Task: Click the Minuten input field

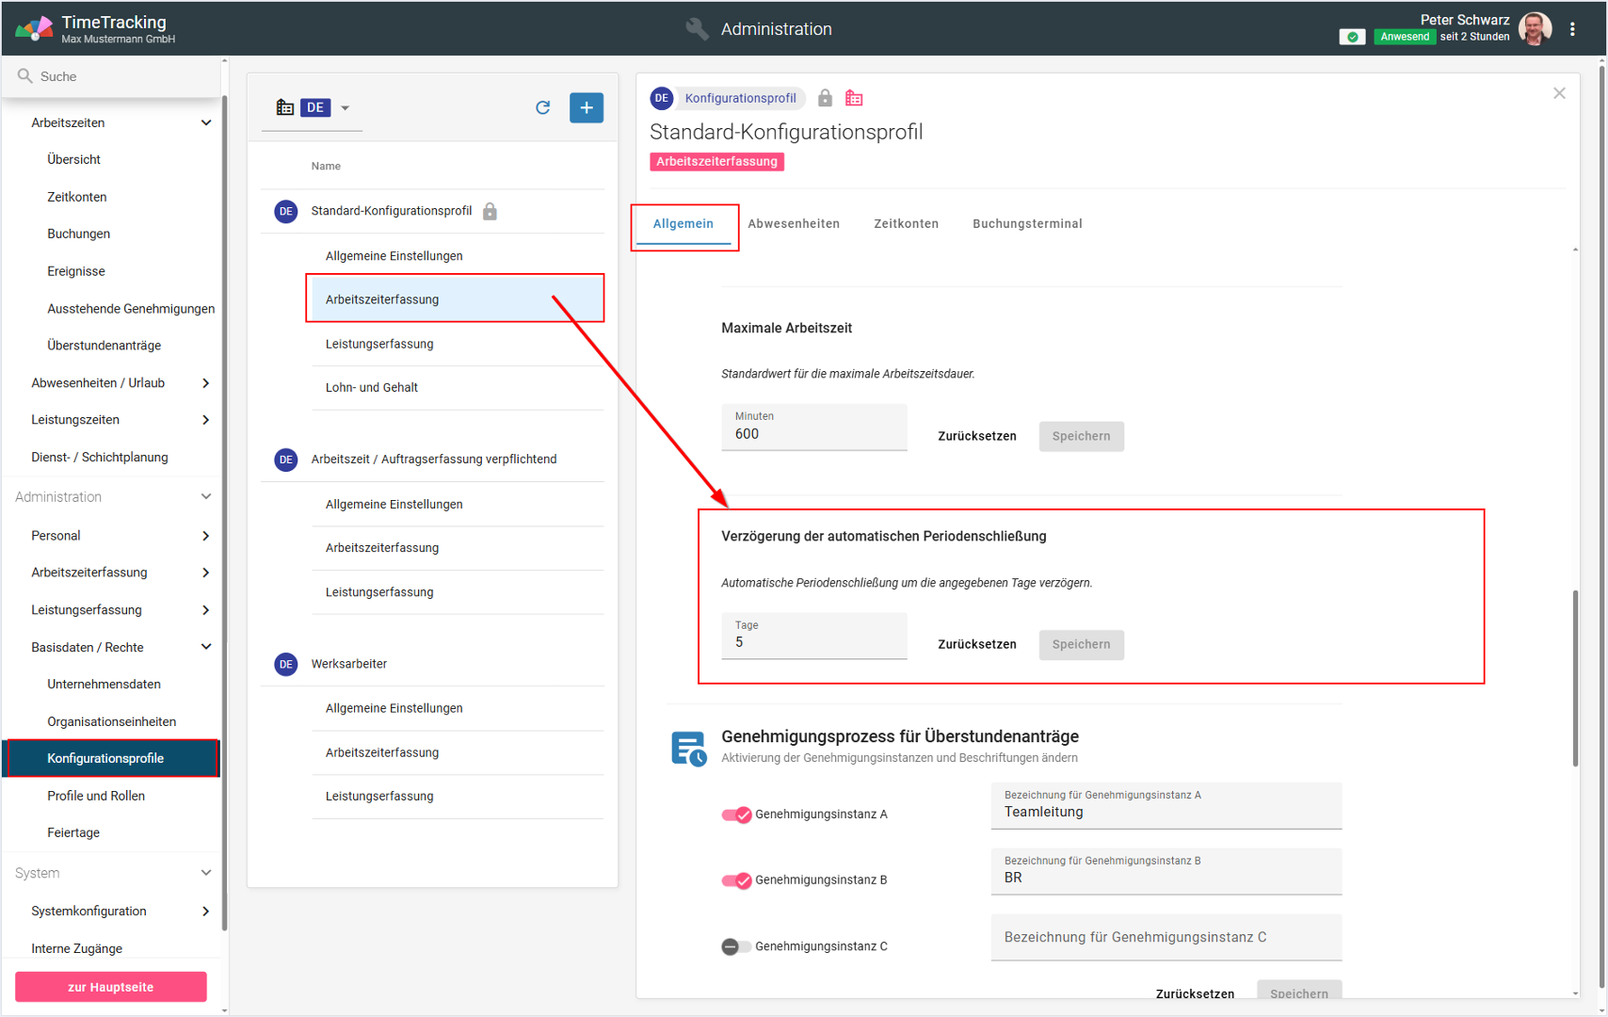Action: click(813, 434)
